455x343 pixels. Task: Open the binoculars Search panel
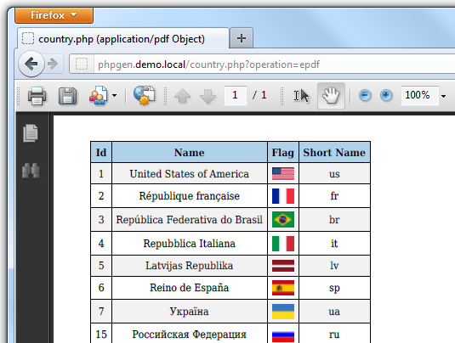pos(31,171)
